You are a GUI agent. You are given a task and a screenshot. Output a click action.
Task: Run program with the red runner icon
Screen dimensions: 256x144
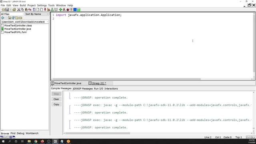coord(64,10)
